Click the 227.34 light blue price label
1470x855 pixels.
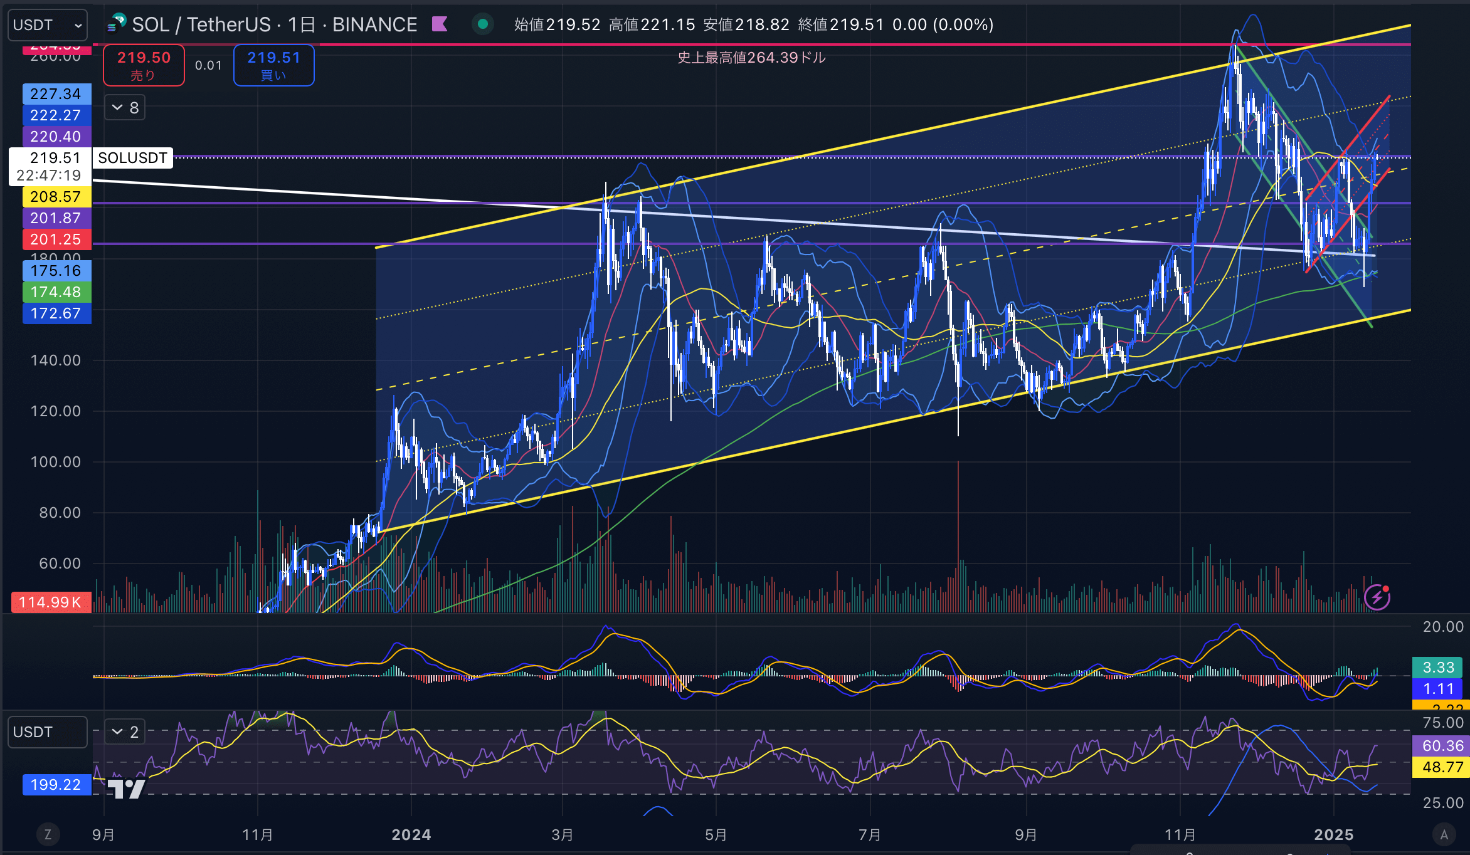[56, 94]
